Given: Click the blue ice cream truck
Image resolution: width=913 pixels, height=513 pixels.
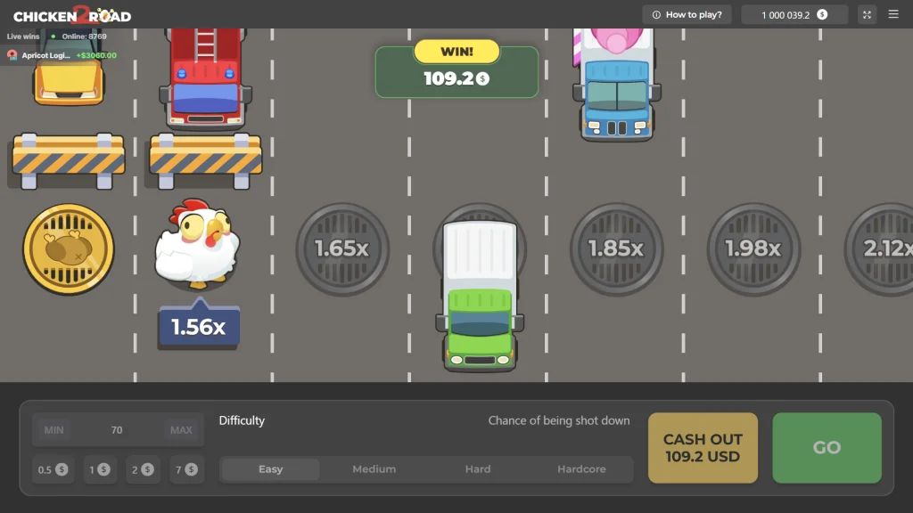Looking at the screenshot, I should (x=617, y=85).
